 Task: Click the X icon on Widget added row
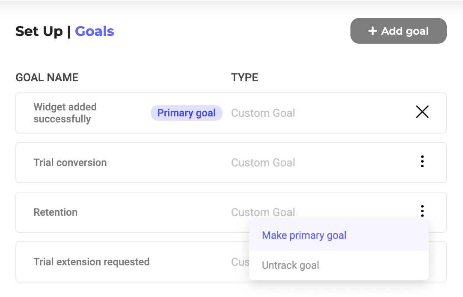(x=422, y=112)
